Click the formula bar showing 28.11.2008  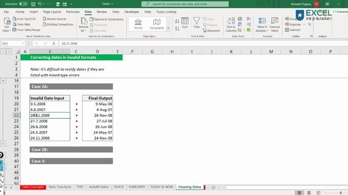coord(203,43)
